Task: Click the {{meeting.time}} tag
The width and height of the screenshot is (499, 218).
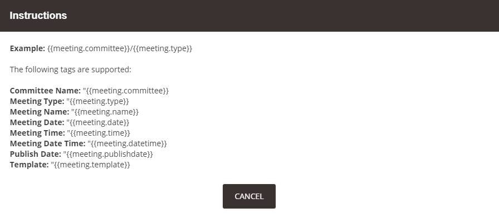Action: [x=99, y=133]
